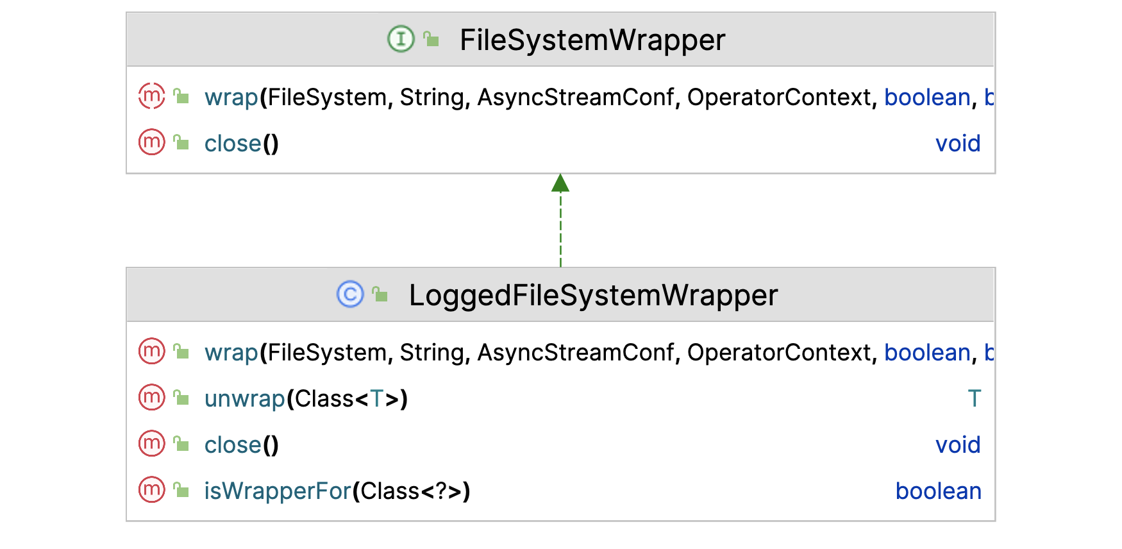Click the public lock icon next to FileSystemWrapper title
Screen dimensions: 1122x549
click(x=431, y=39)
